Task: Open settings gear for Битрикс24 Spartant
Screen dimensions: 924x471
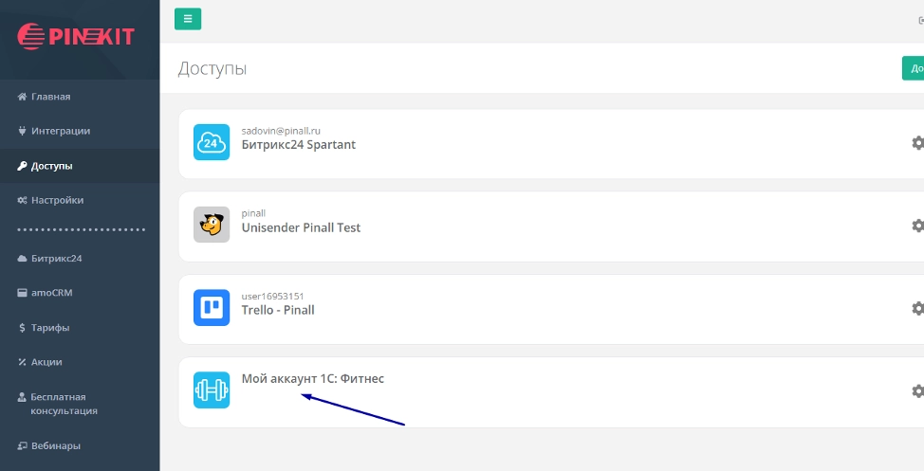Action: click(x=917, y=143)
